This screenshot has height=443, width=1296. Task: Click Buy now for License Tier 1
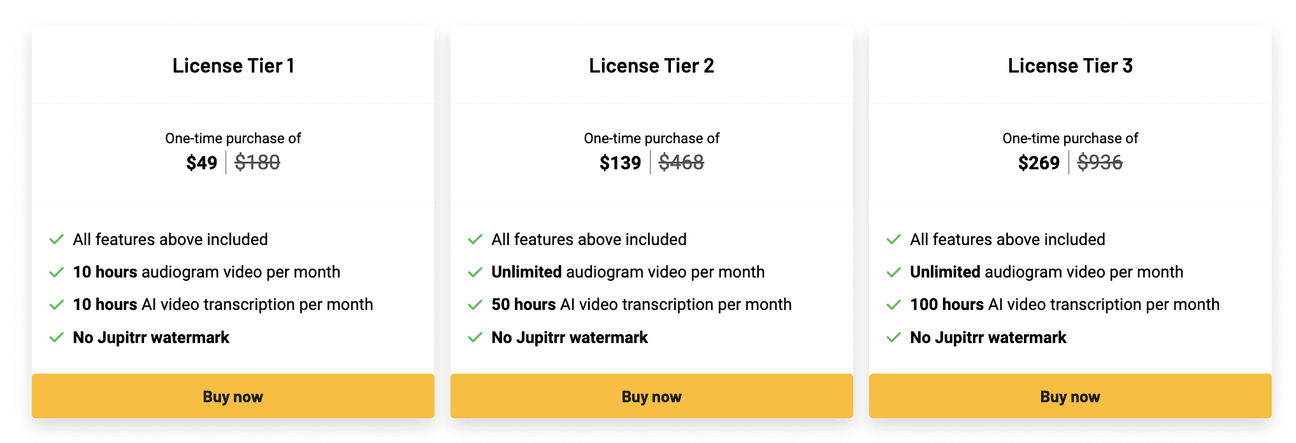pos(233,397)
